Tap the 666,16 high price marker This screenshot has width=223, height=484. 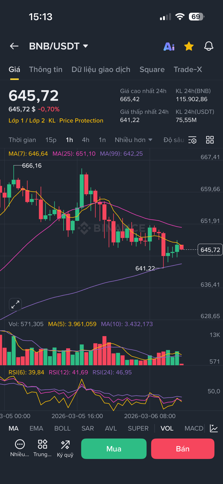[x=32, y=166]
